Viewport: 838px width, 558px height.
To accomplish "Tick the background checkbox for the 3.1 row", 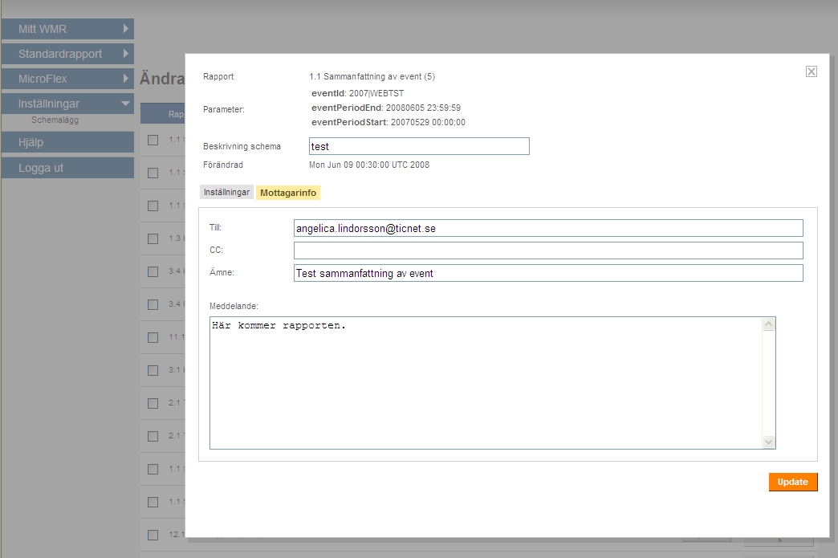I will (x=153, y=370).
